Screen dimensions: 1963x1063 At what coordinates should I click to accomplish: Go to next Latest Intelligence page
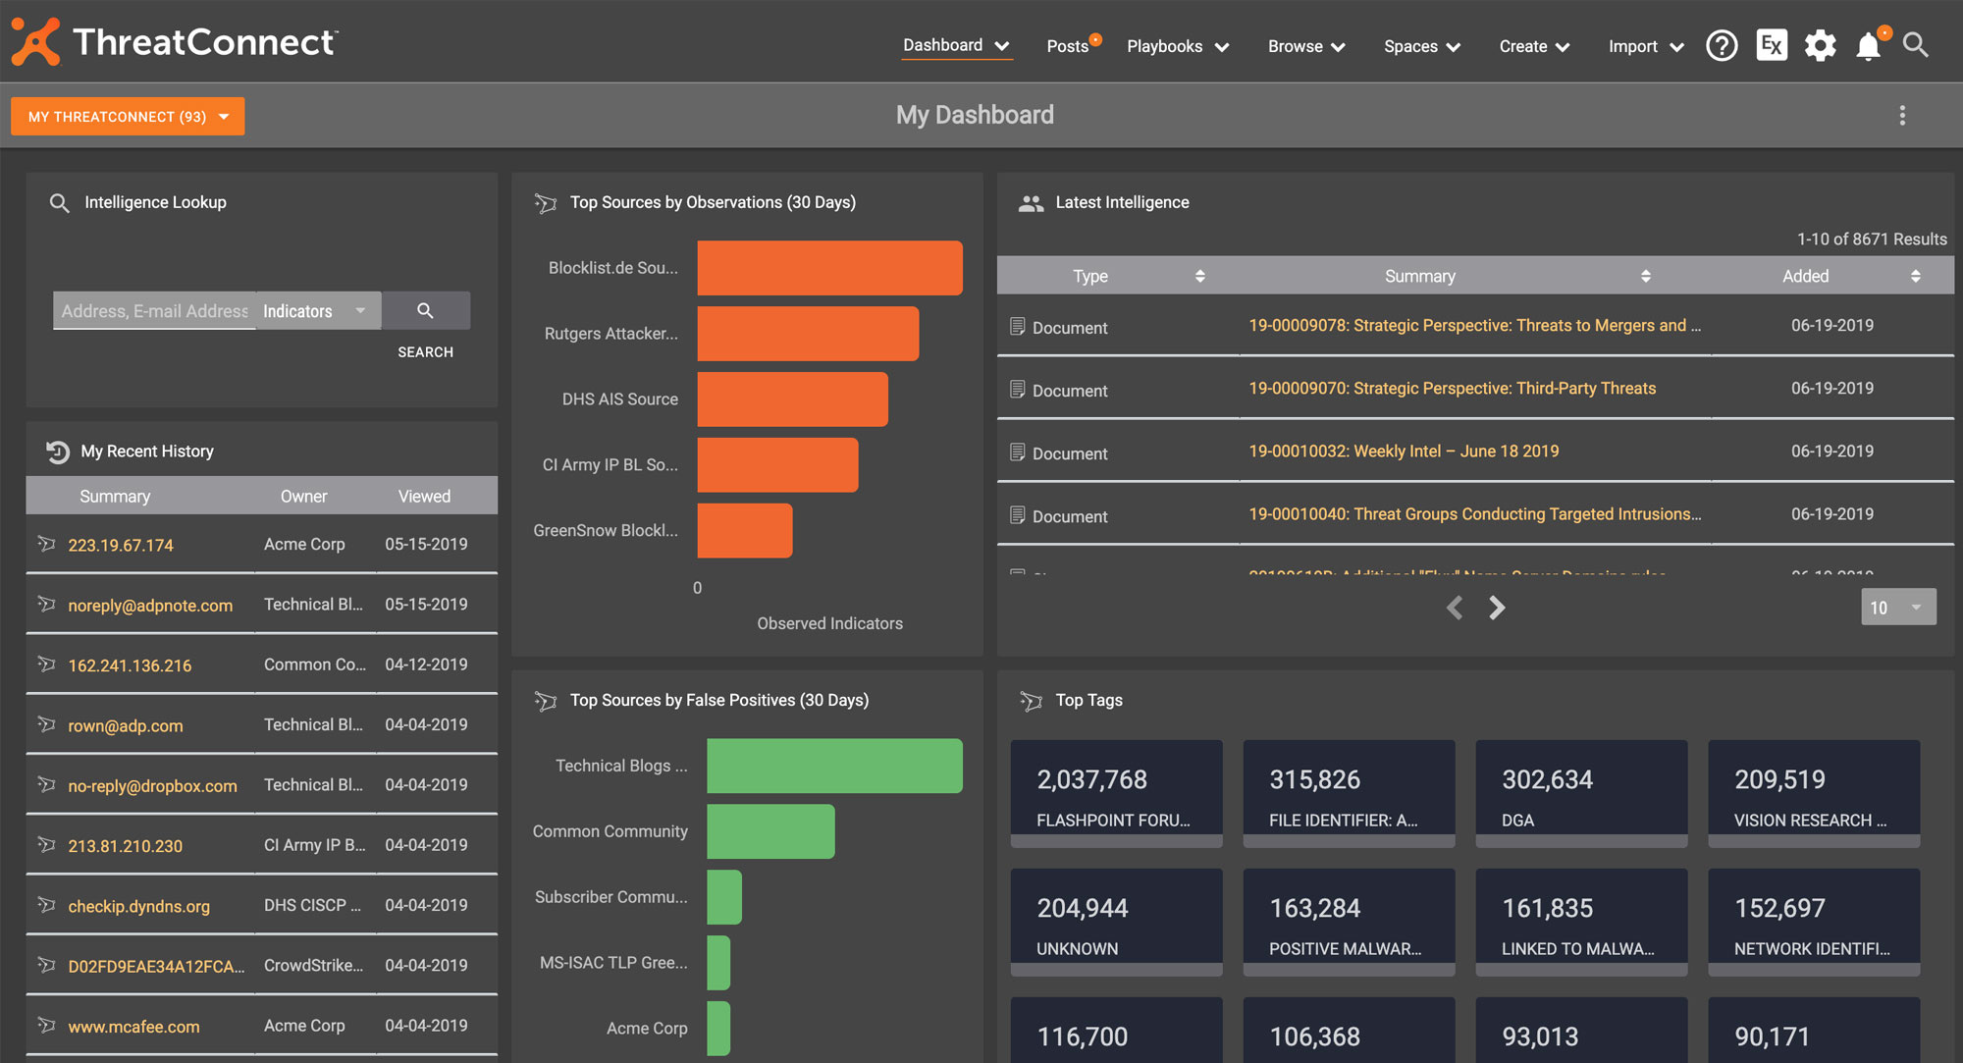[1497, 608]
